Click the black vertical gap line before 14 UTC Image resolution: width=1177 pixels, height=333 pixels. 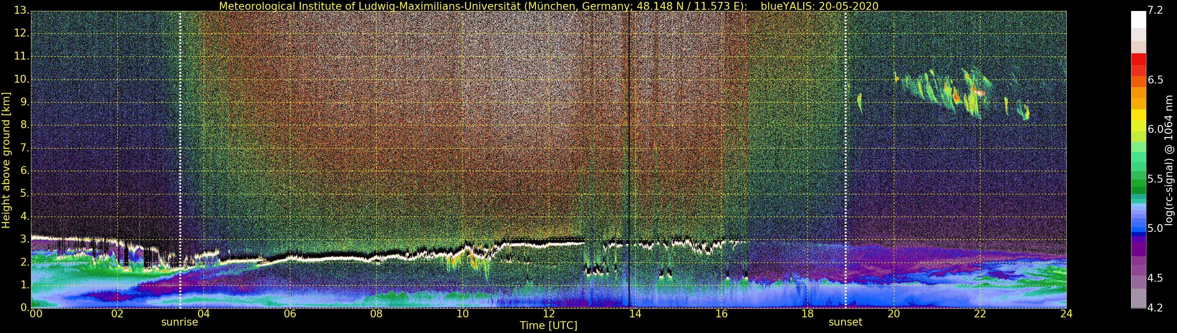(629, 160)
